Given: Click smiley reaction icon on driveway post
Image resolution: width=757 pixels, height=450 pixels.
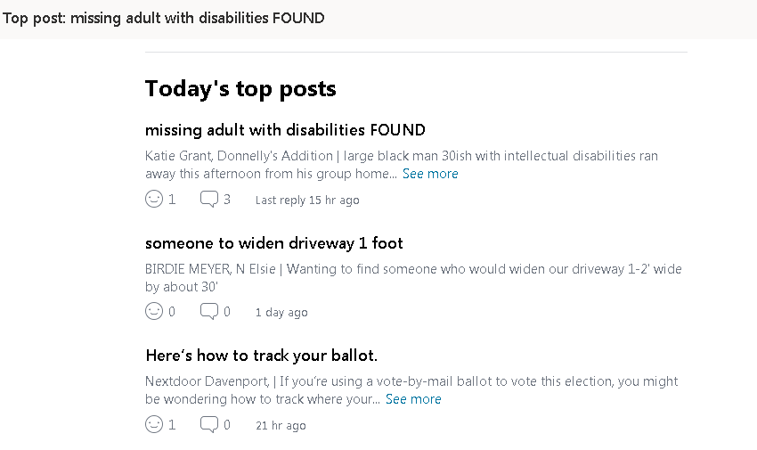Looking at the screenshot, I should [x=154, y=311].
